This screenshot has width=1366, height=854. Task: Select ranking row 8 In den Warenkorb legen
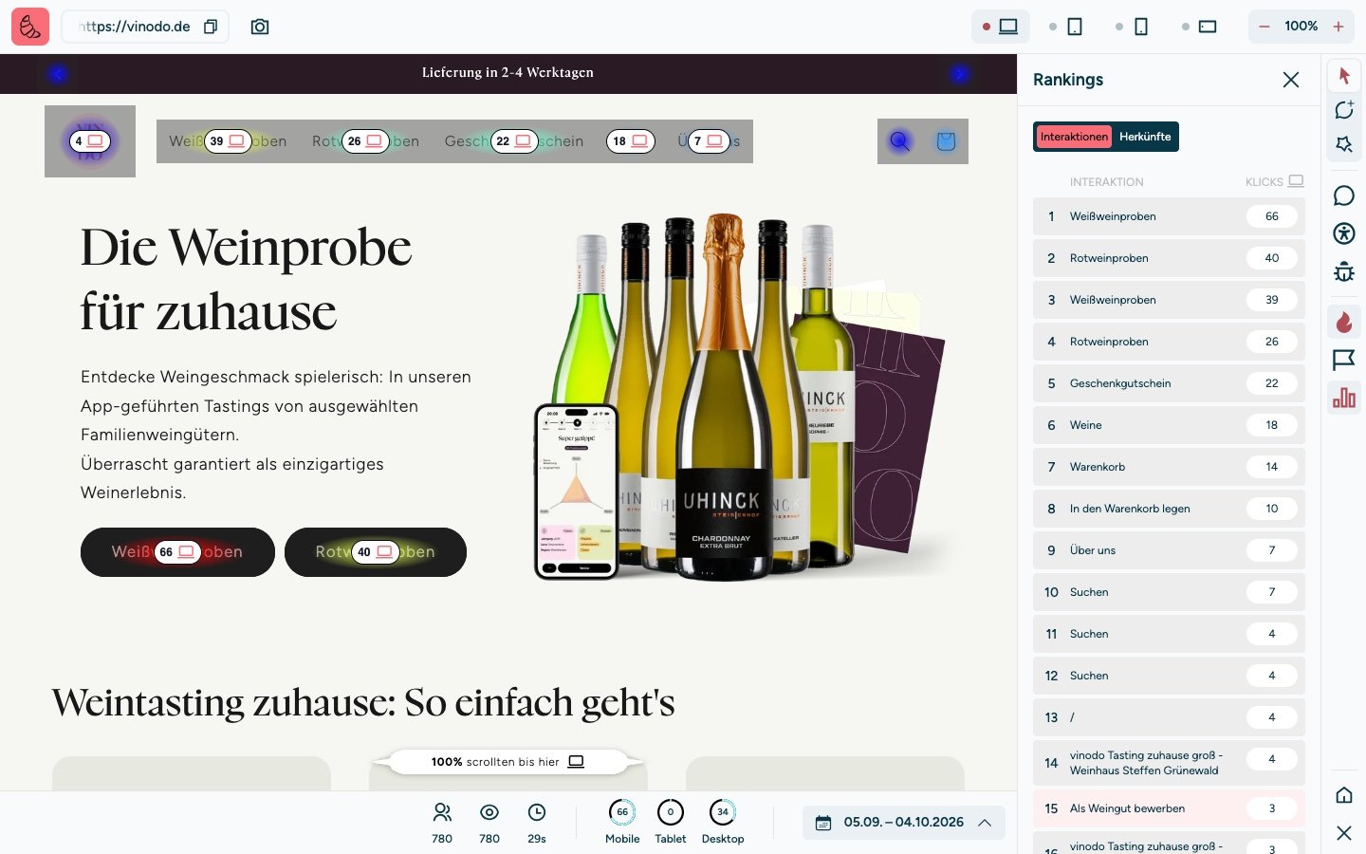pyautogui.click(x=1169, y=509)
